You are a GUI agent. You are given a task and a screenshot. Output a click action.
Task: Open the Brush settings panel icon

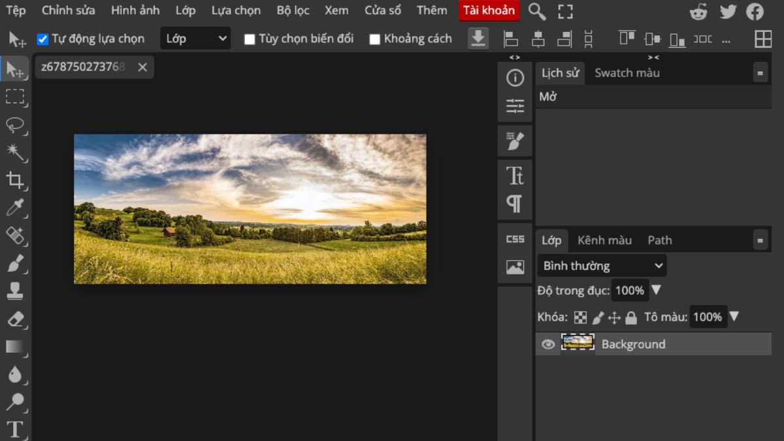[515, 140]
